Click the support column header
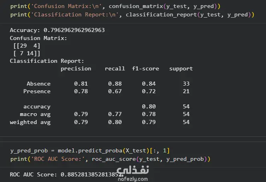The height and width of the screenshot is (182, 266). click(x=181, y=69)
